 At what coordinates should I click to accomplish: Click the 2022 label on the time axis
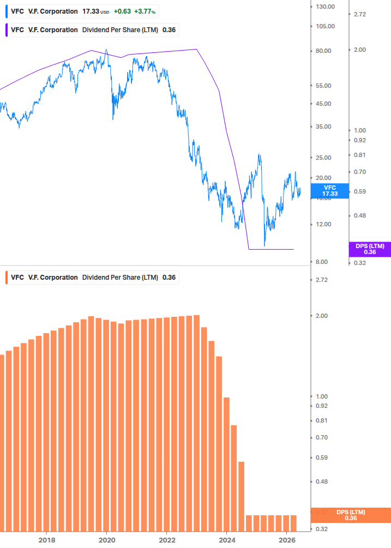(167, 540)
